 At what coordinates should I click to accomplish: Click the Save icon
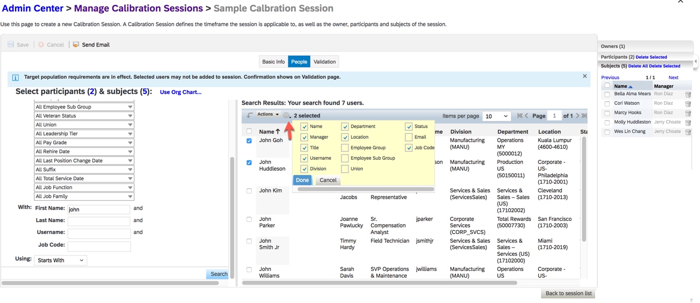pyautogui.click(x=11, y=44)
